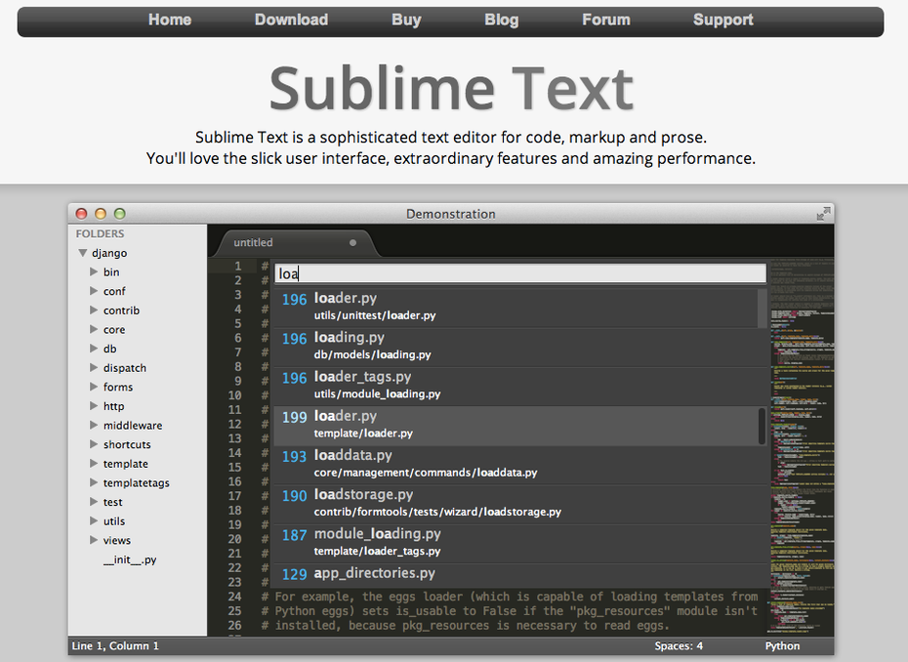This screenshot has width=908, height=662.
Task: Click the FOLDERS sidebar heading
Action: 100,233
